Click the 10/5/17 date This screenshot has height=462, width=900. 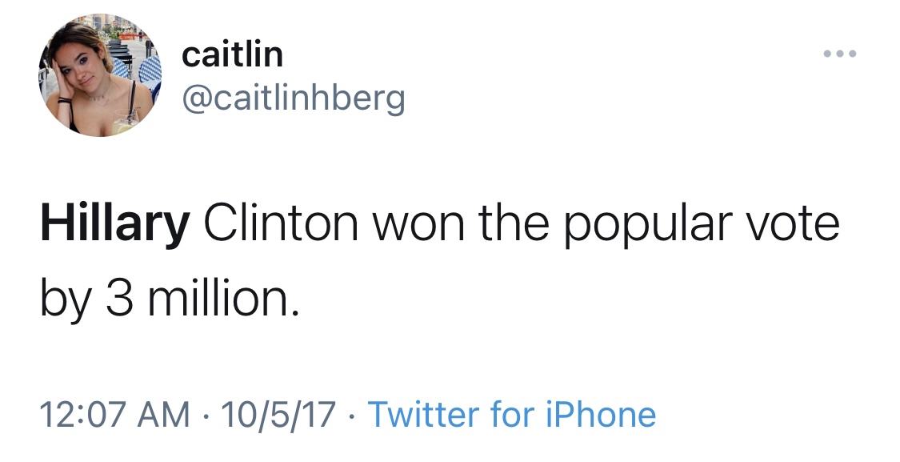click(278, 415)
